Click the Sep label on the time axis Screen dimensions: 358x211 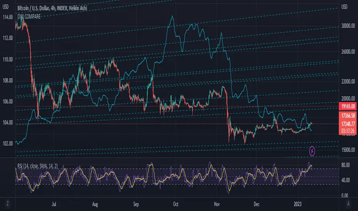point(136,204)
